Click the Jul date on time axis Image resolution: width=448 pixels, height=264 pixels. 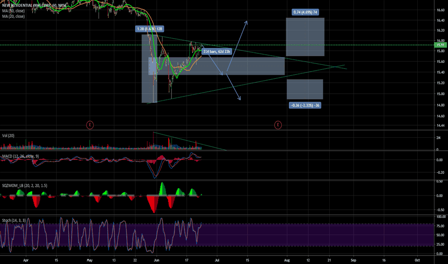[x=217, y=260]
